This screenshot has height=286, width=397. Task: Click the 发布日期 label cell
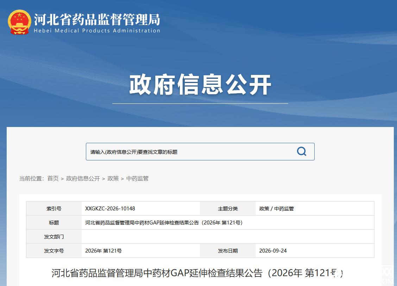228,250
